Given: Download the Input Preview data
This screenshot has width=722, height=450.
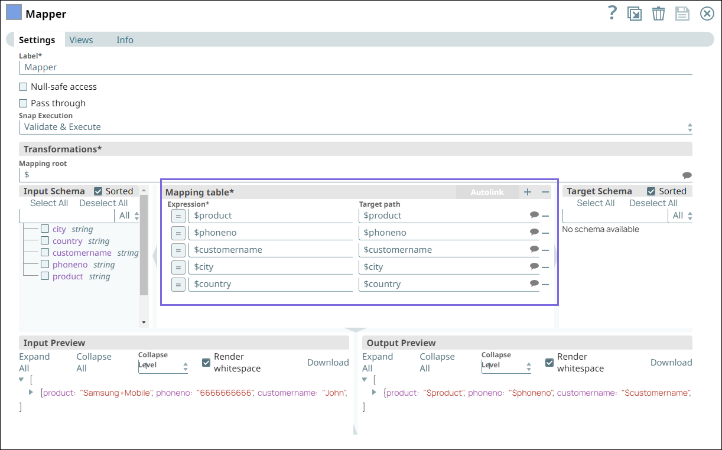Looking at the screenshot, I should pyautogui.click(x=328, y=363).
